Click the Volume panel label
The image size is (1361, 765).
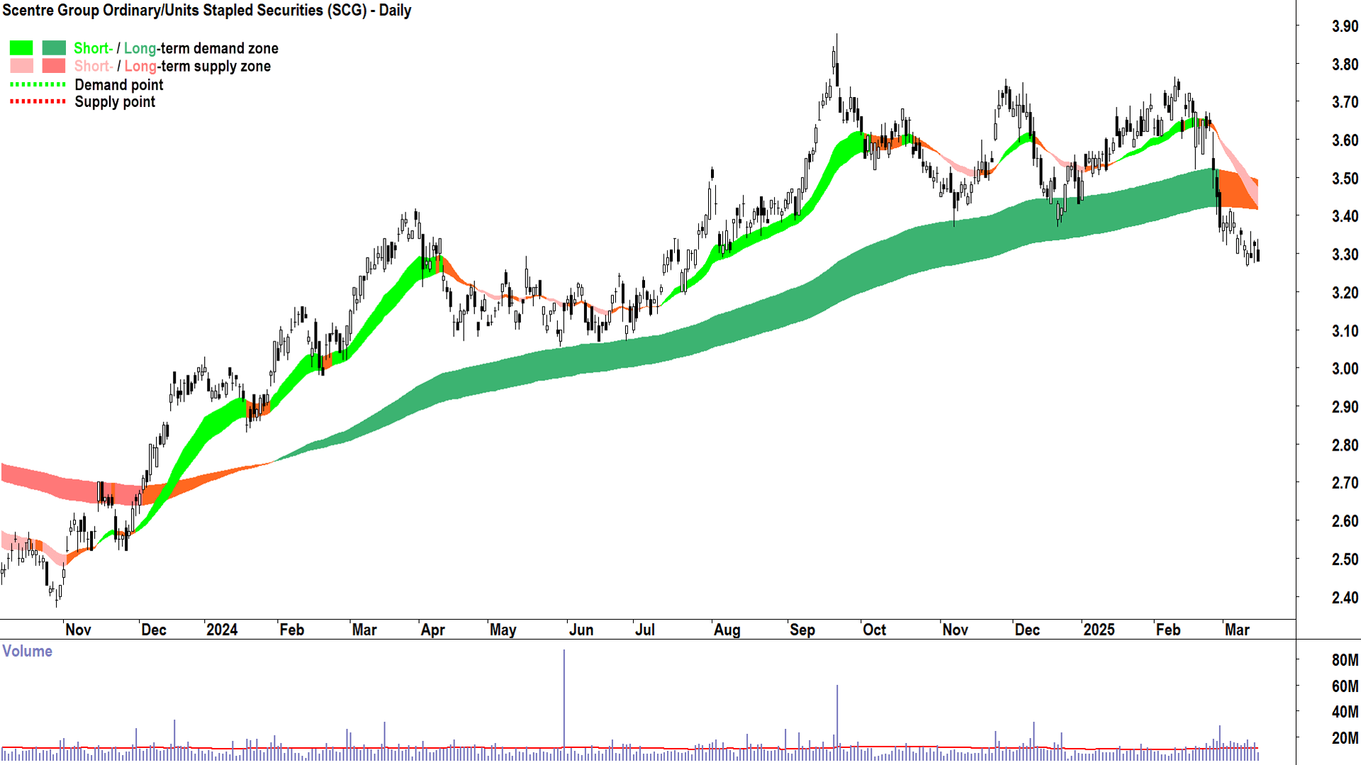click(27, 651)
